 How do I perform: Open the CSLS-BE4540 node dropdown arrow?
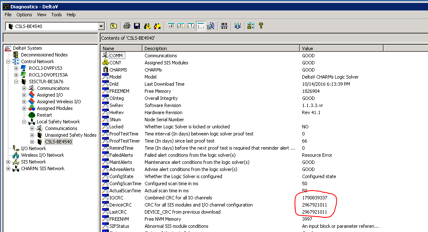[101, 26]
